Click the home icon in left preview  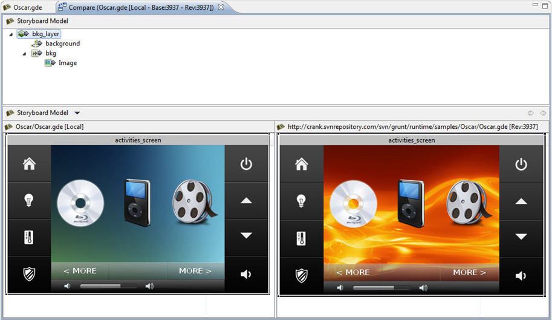tap(29, 164)
